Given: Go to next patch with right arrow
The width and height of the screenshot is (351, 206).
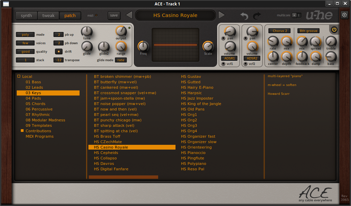Looking at the screenshot, I should click(x=221, y=15).
